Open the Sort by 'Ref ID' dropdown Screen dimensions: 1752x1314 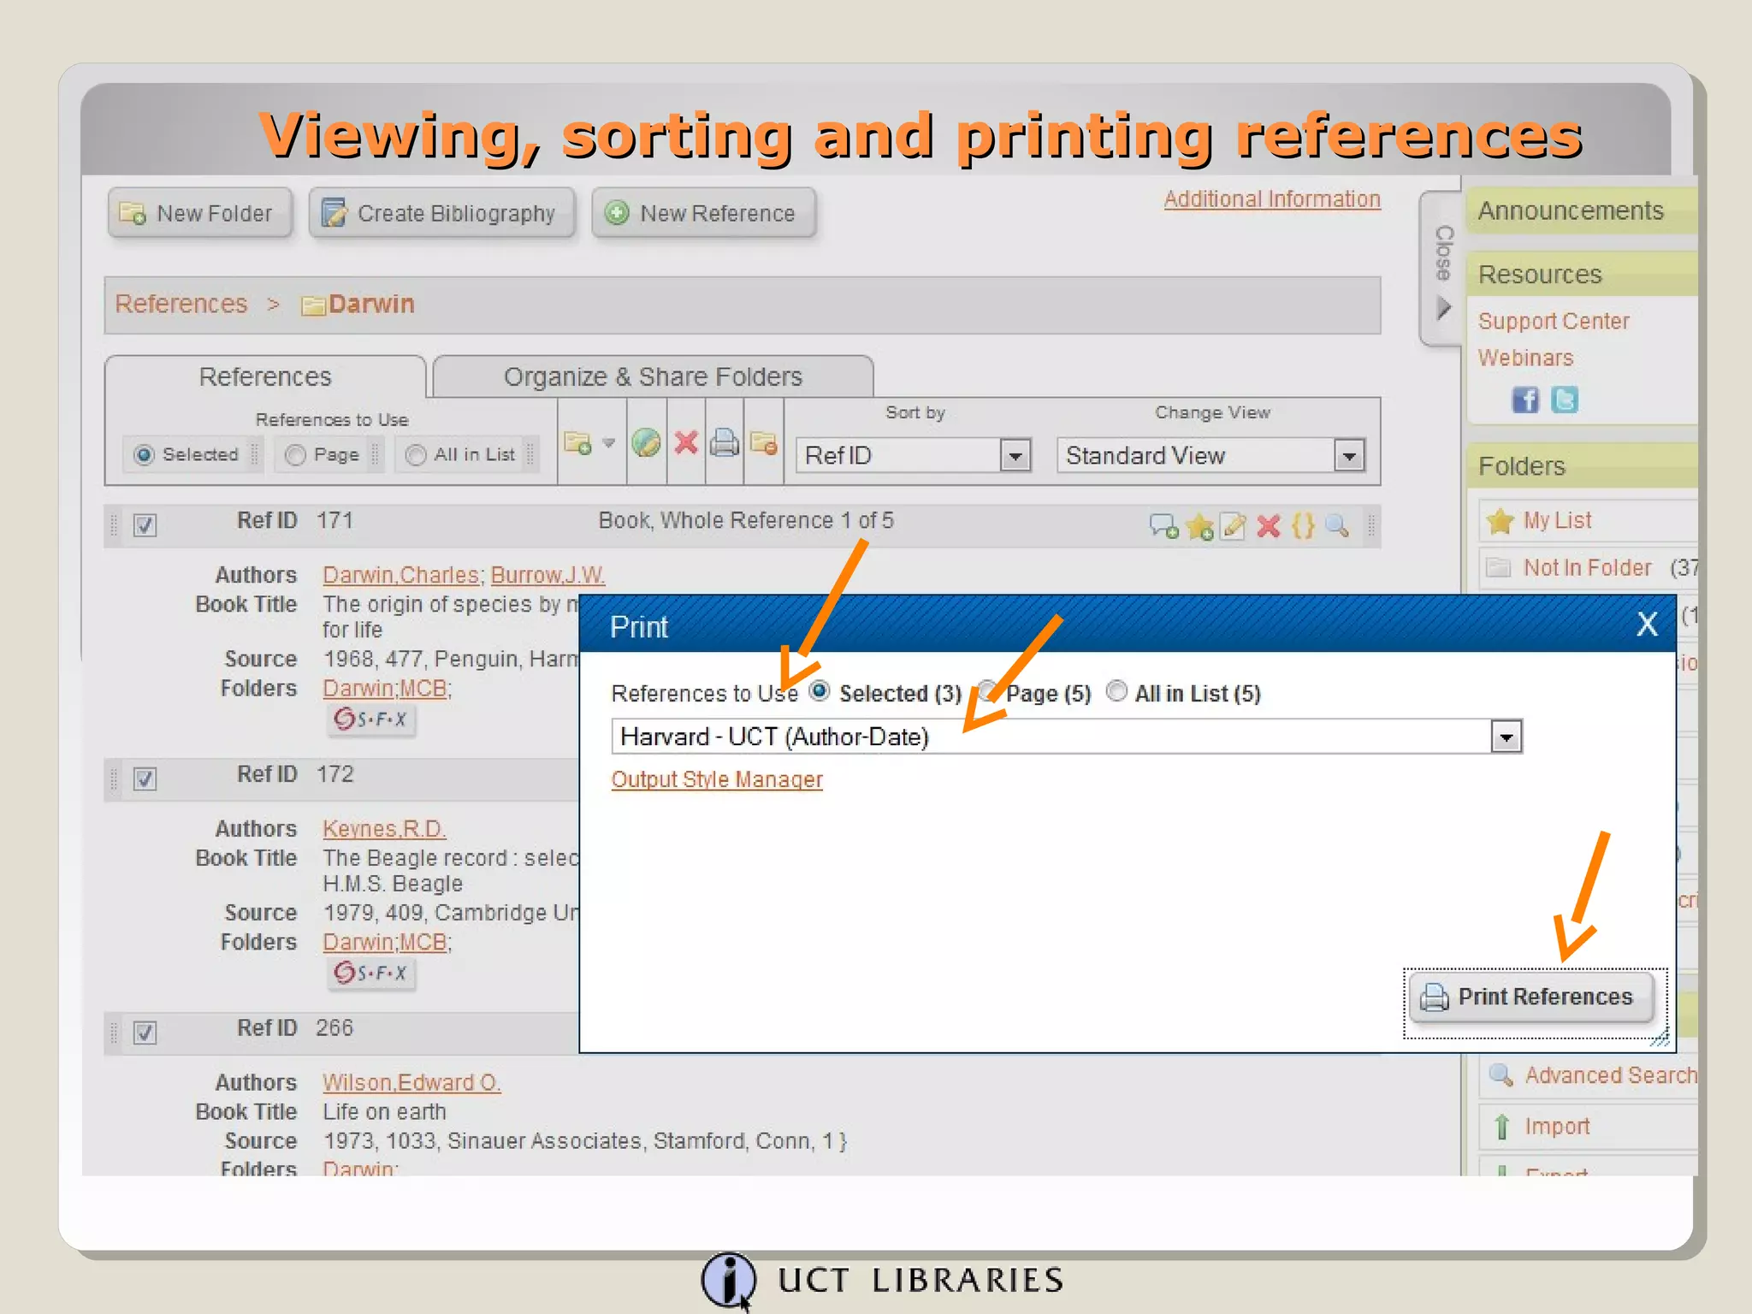914,455
